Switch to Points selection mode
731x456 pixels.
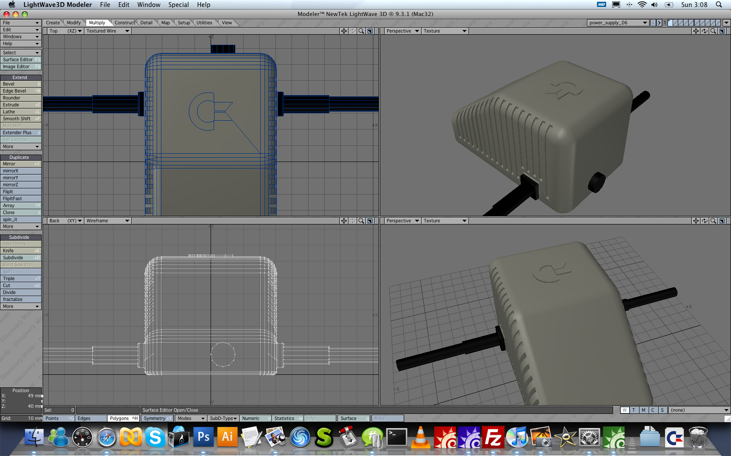click(x=59, y=419)
